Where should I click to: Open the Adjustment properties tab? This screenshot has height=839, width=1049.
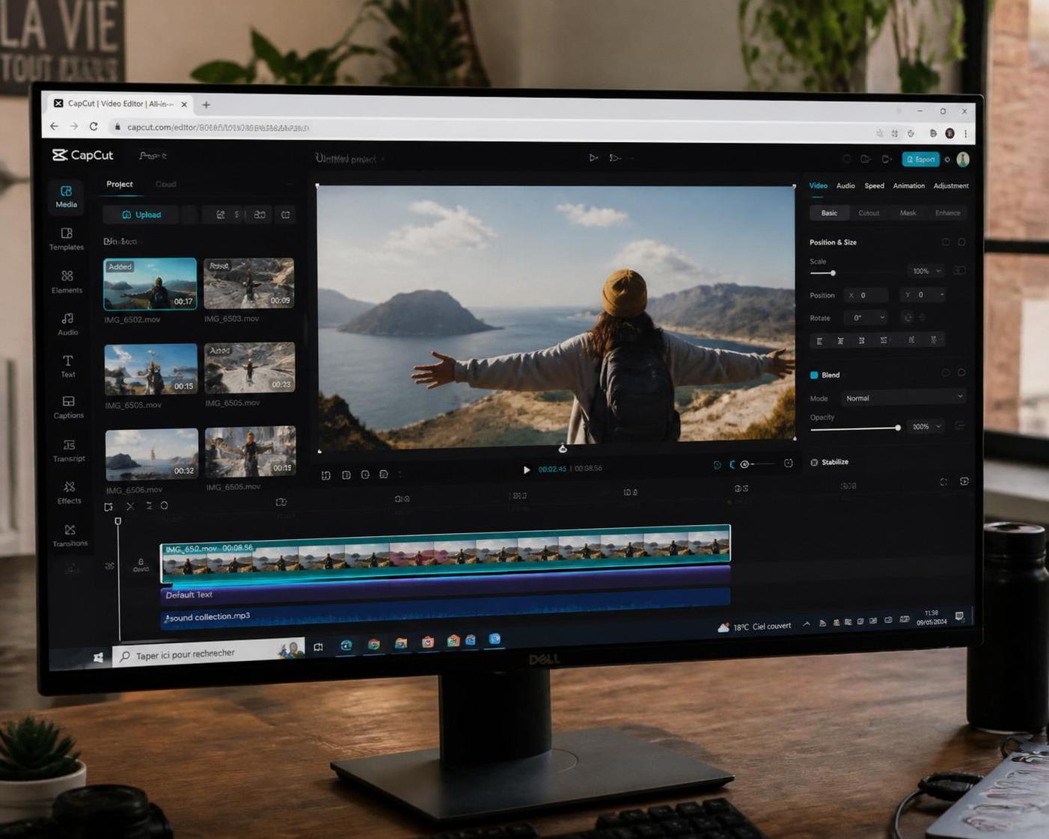pos(951,185)
